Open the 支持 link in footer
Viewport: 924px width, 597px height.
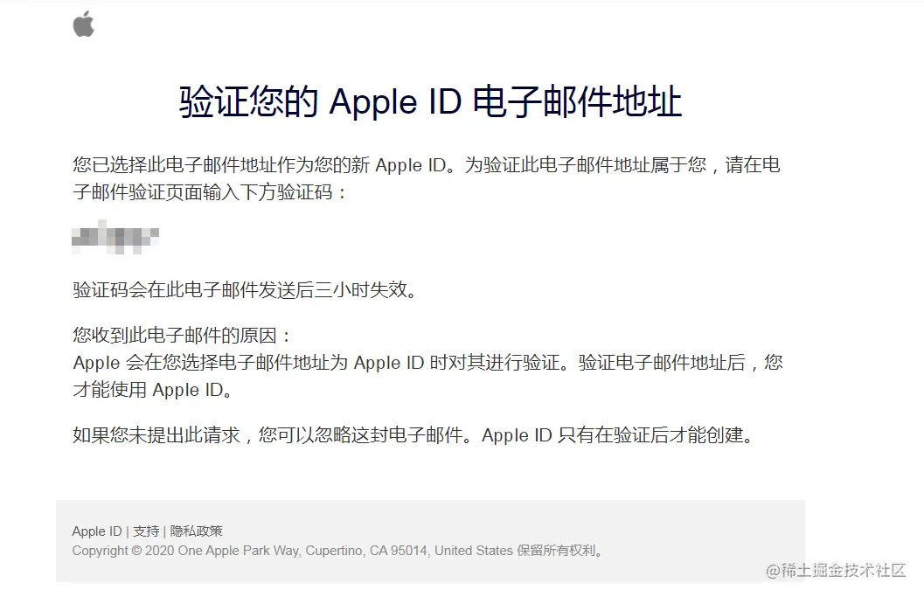point(146,531)
